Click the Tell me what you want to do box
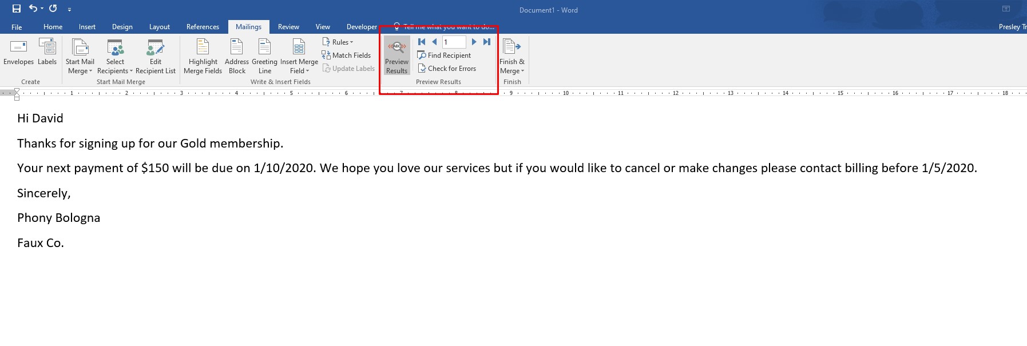1027x346 pixels. click(x=445, y=27)
